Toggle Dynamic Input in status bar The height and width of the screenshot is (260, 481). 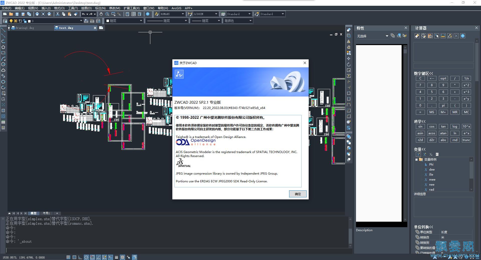click(110, 257)
